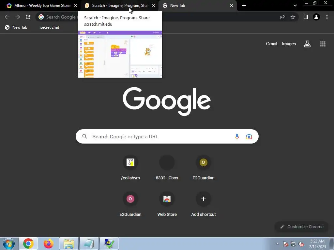Viewport: 334px width, 250px height.
Task: Search by image with camera icon
Action: click(249, 136)
